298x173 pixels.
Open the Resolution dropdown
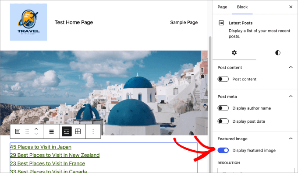click(x=256, y=170)
